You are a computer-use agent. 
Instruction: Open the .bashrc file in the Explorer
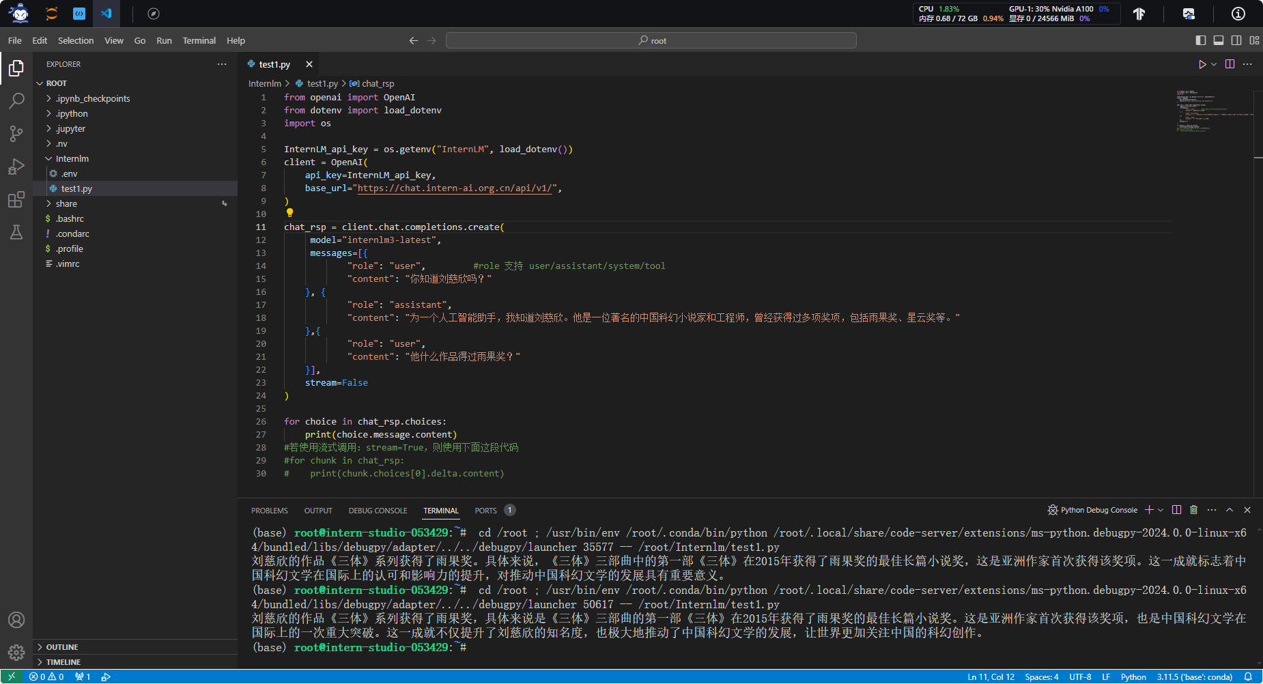[x=135, y=218]
